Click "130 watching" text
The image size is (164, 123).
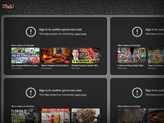pyautogui.click(x=17, y=68)
